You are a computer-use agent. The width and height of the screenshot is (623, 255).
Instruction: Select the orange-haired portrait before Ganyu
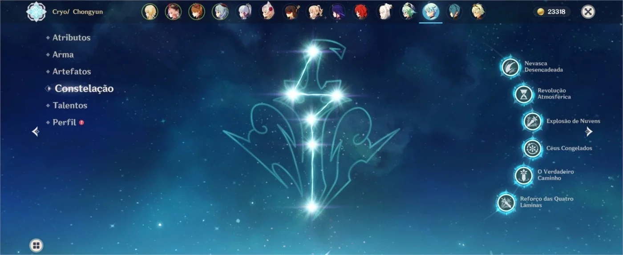point(196,12)
